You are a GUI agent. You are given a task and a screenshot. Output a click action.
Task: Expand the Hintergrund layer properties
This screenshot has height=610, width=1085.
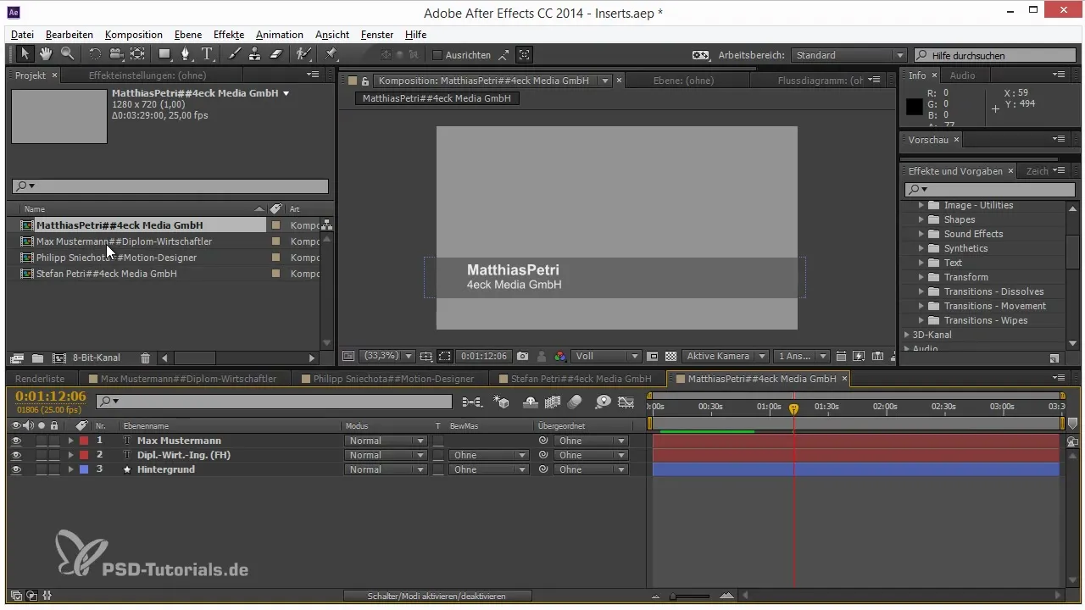click(x=71, y=469)
